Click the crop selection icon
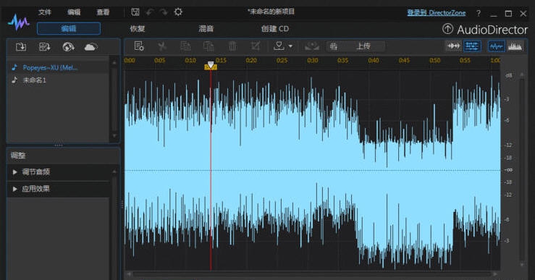 (256, 46)
